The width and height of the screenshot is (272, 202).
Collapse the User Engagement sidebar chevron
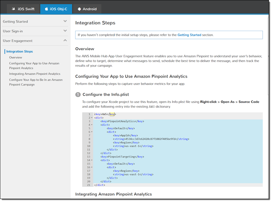tap(65, 40)
